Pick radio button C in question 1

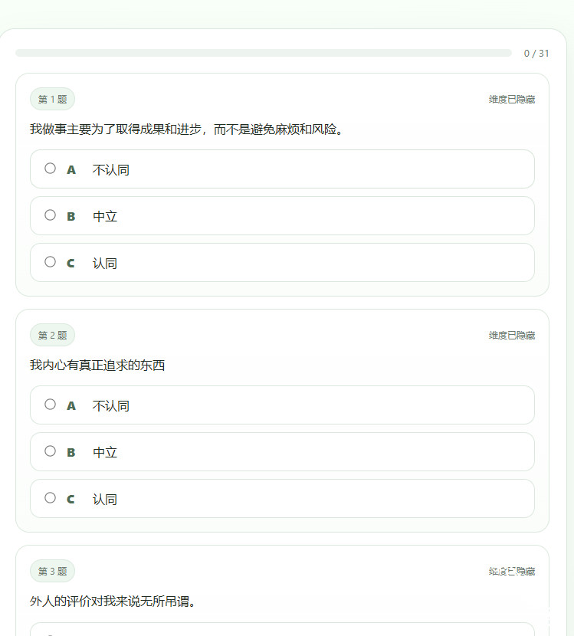pyautogui.click(x=50, y=262)
